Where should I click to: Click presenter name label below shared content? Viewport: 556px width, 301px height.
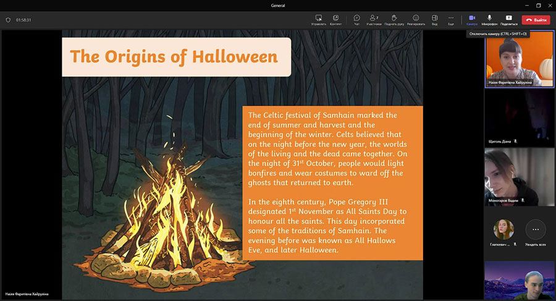click(x=27, y=294)
